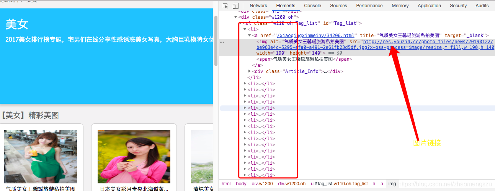Collapse the anchor node with href 34206.html
Screen dimensions: 495x191
click(x=250, y=36)
